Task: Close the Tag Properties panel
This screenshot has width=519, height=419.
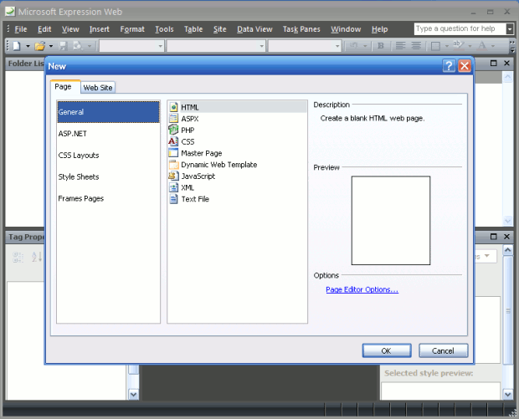Action: pyautogui.click(x=506, y=237)
